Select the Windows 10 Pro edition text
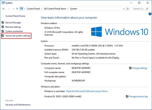This screenshot has width=152, height=110. (52, 28)
